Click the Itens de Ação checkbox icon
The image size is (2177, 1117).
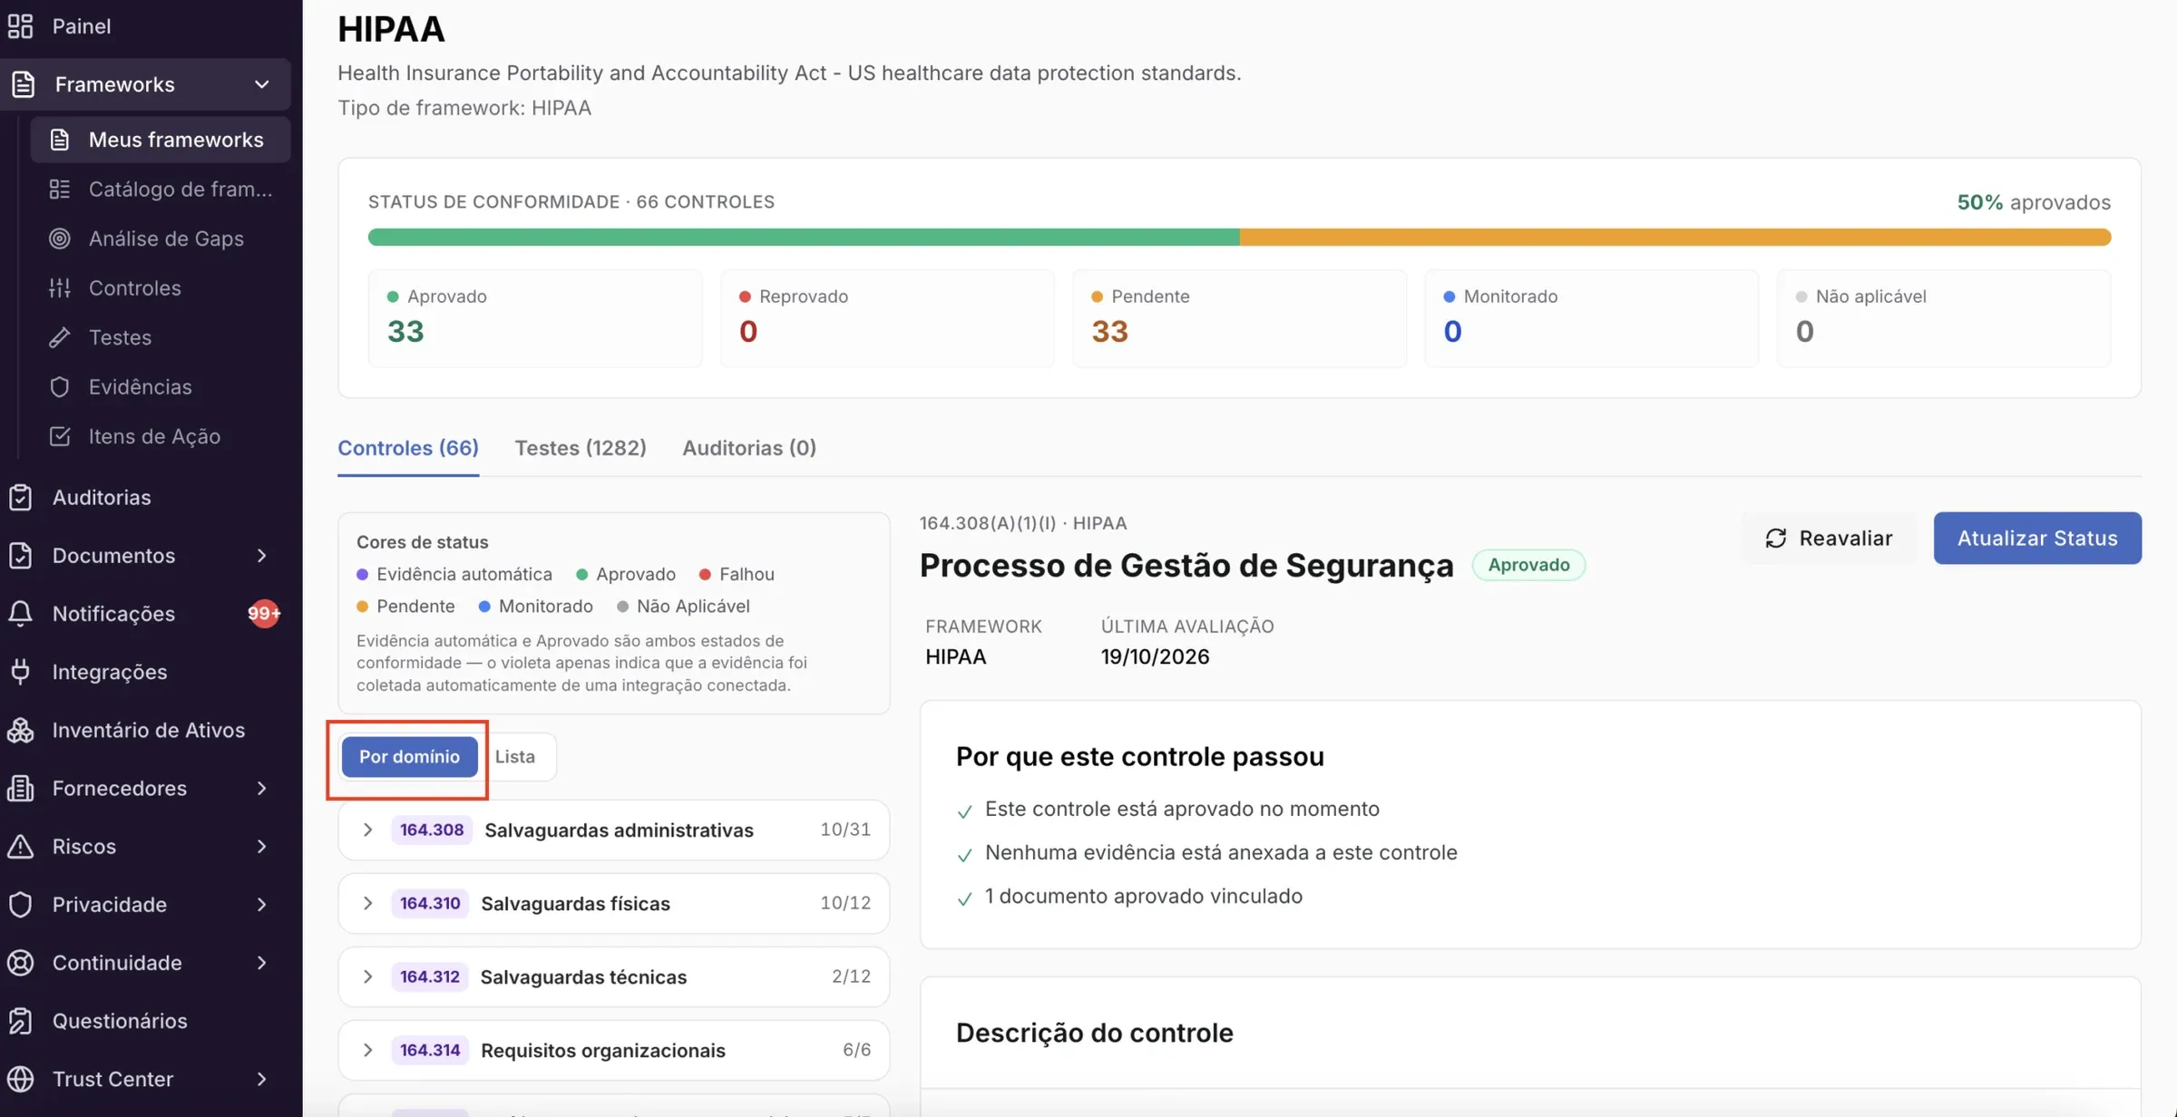click(x=60, y=436)
